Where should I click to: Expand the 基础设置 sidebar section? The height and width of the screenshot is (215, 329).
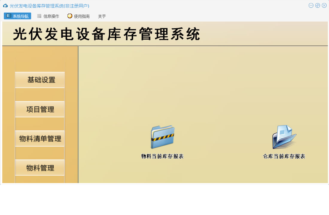tap(40, 80)
